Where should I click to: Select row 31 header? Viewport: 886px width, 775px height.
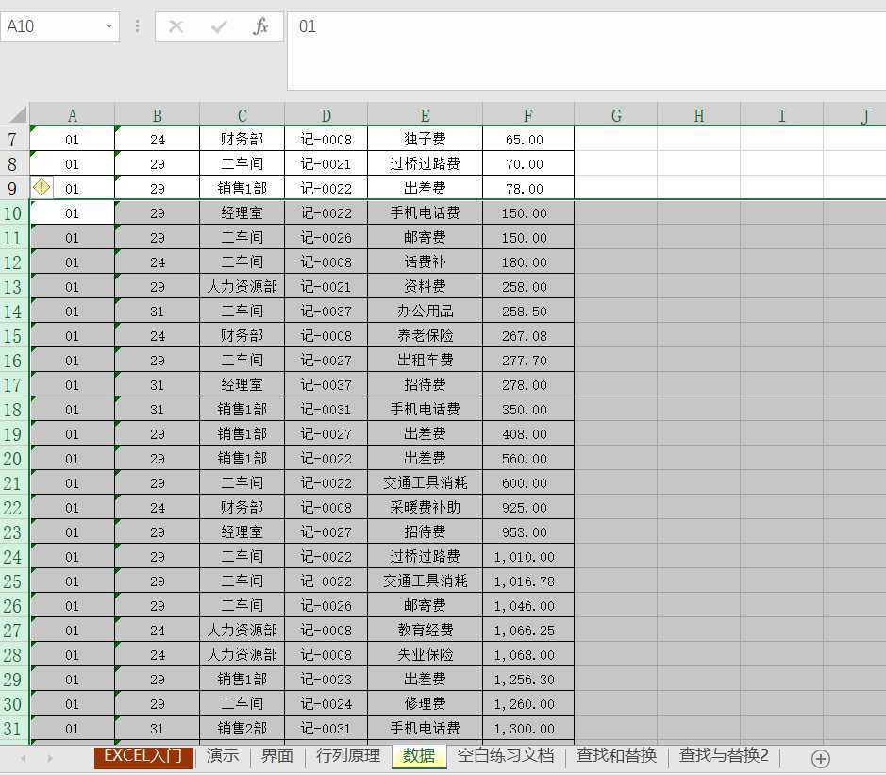point(13,728)
